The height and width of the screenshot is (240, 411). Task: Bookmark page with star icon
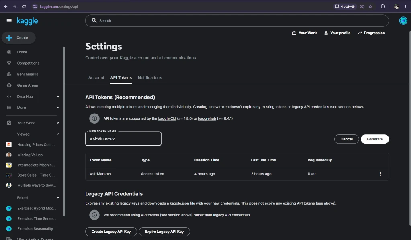pyautogui.click(x=370, y=6)
